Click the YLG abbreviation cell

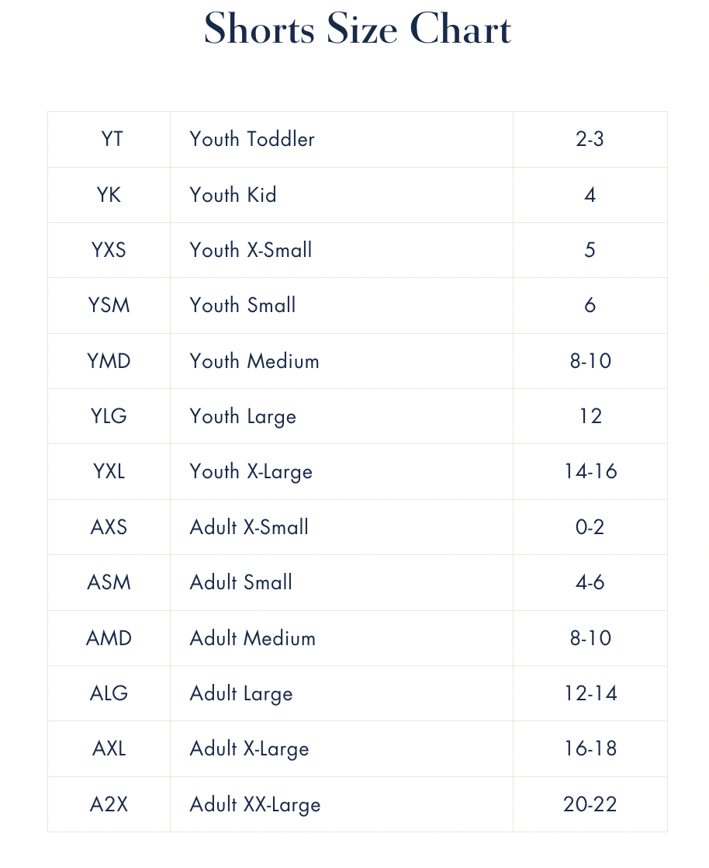click(x=109, y=416)
